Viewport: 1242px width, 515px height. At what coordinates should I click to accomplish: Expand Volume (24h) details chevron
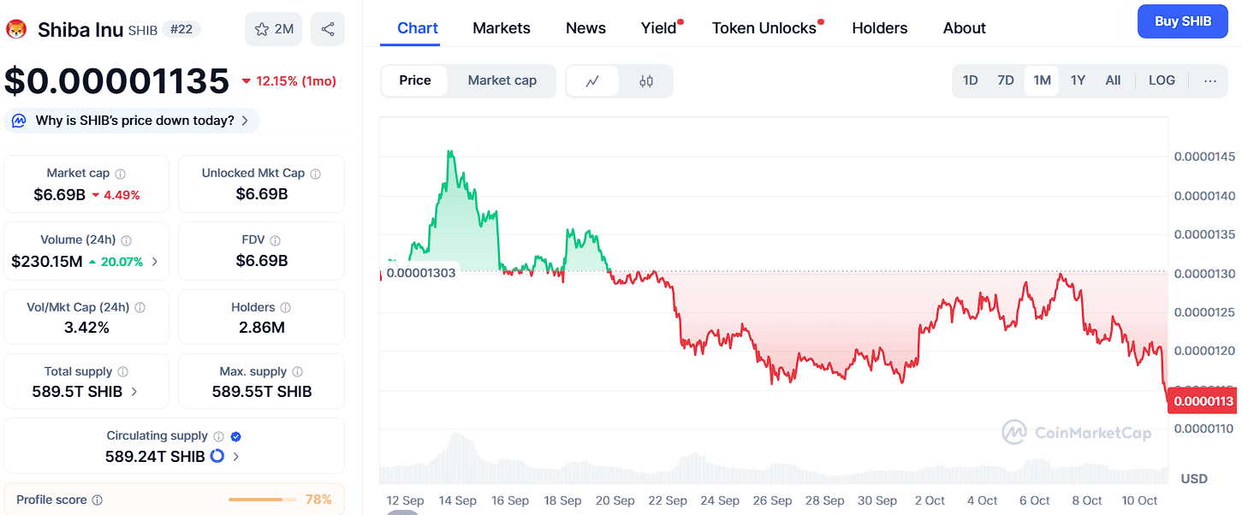(x=155, y=262)
